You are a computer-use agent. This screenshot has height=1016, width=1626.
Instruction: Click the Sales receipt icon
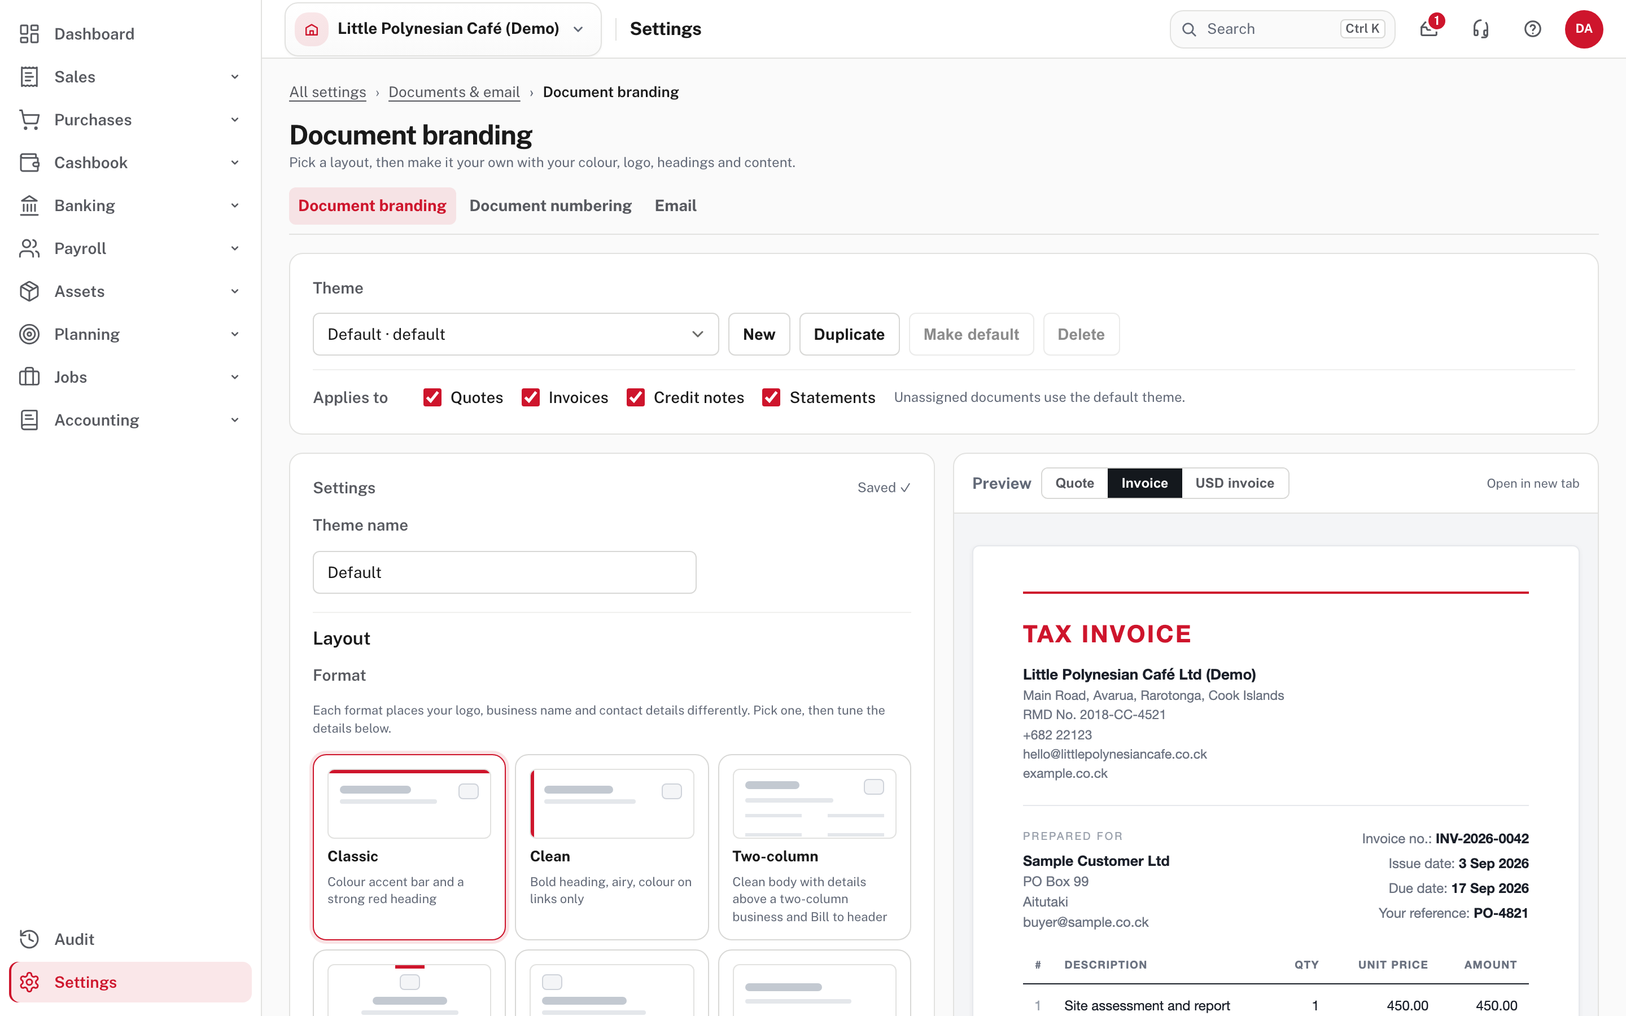pos(29,77)
